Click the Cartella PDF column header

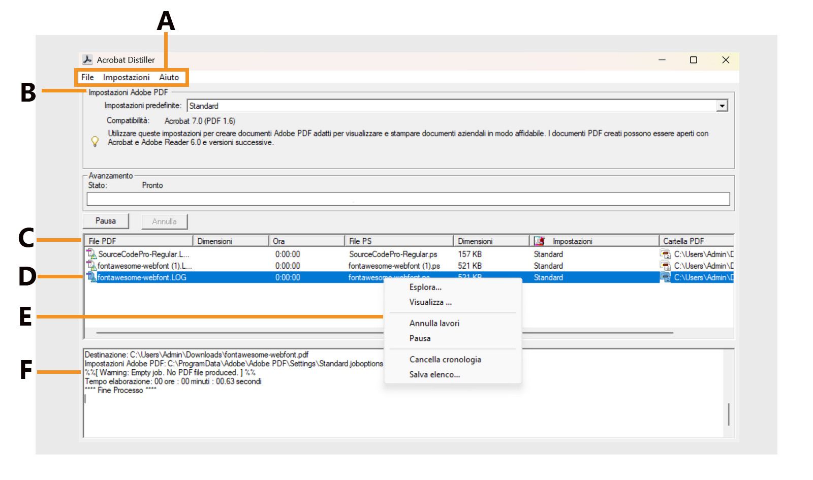pos(696,241)
